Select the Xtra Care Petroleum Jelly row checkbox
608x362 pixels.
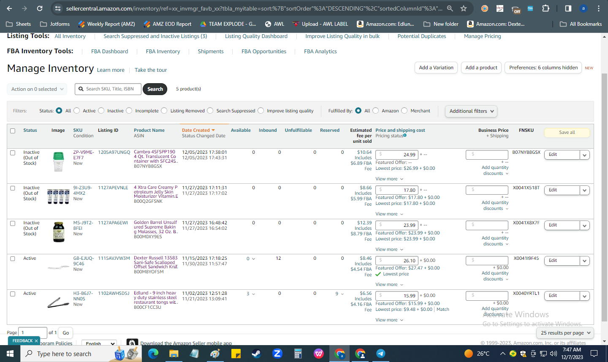pyautogui.click(x=13, y=188)
